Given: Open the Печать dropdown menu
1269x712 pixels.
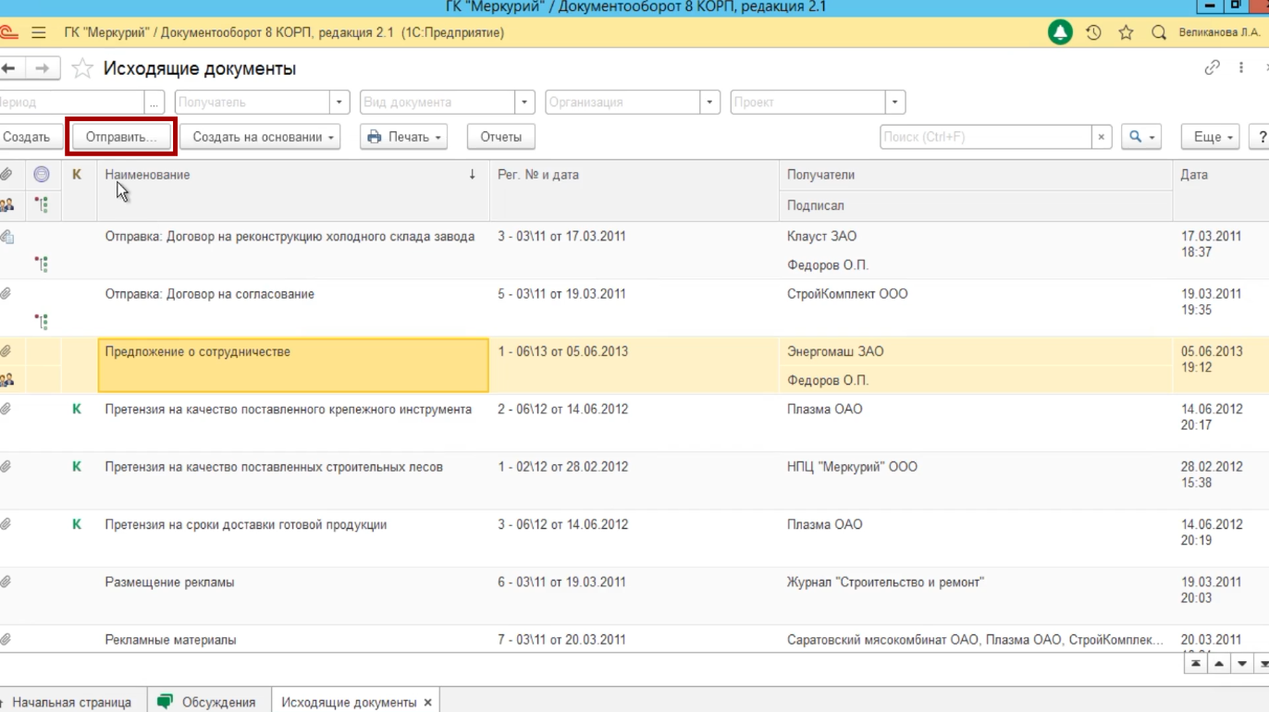Looking at the screenshot, I should (403, 137).
